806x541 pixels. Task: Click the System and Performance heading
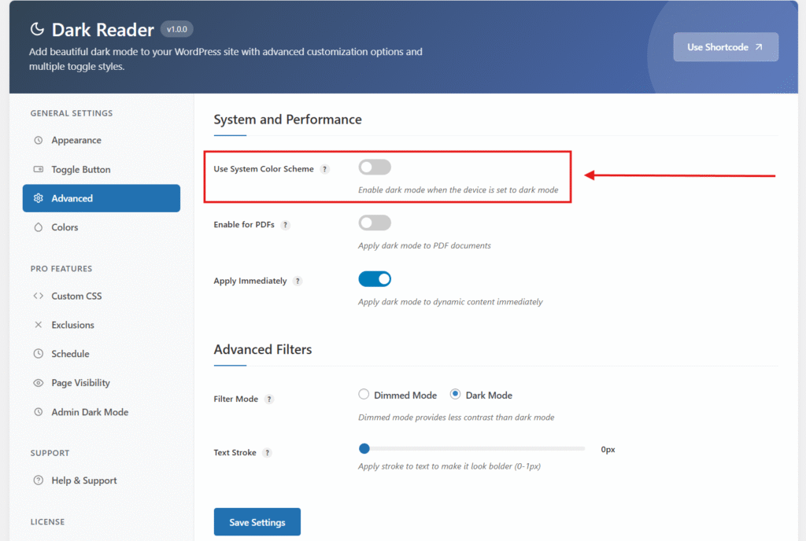tap(288, 120)
